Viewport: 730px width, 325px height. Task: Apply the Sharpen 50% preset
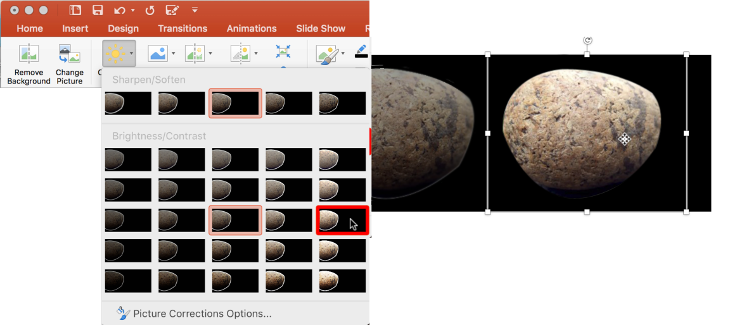point(342,103)
